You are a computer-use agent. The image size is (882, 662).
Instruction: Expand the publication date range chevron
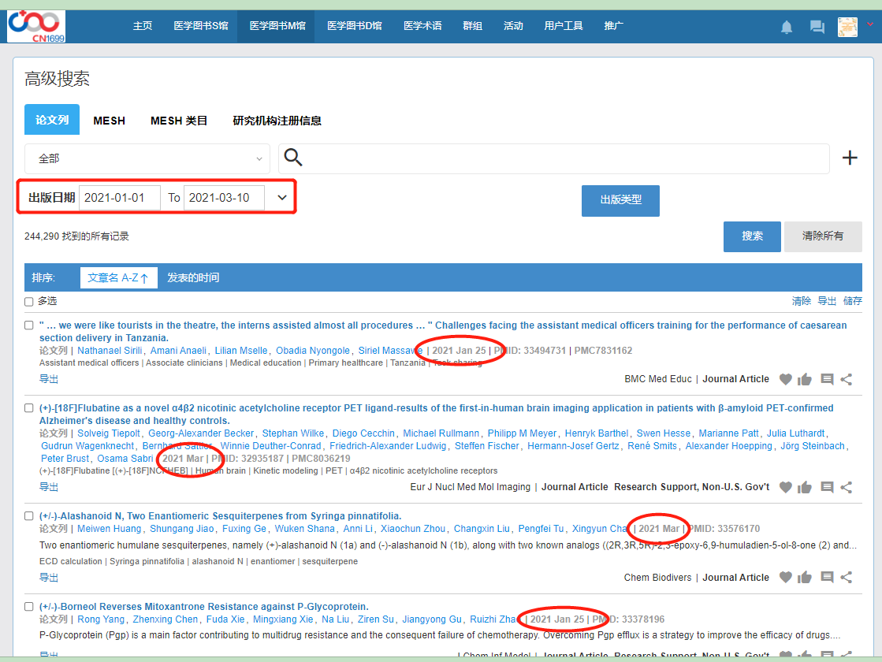[x=282, y=198]
